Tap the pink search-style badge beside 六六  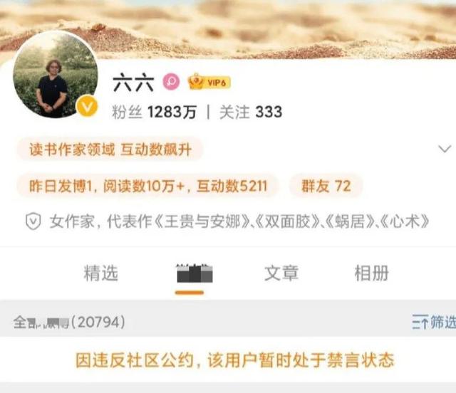[x=171, y=82]
